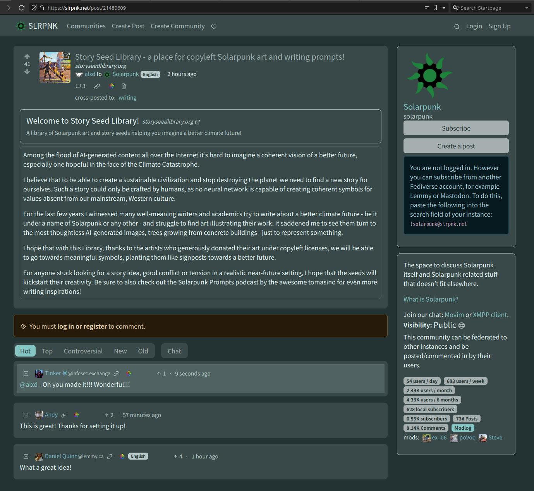Click the browser bookmark icon
The width and height of the screenshot is (534, 491).
pos(435,8)
